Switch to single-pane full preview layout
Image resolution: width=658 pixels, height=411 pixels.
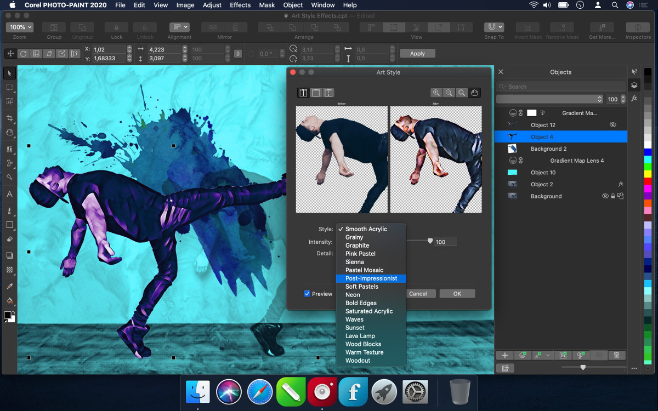coord(316,93)
